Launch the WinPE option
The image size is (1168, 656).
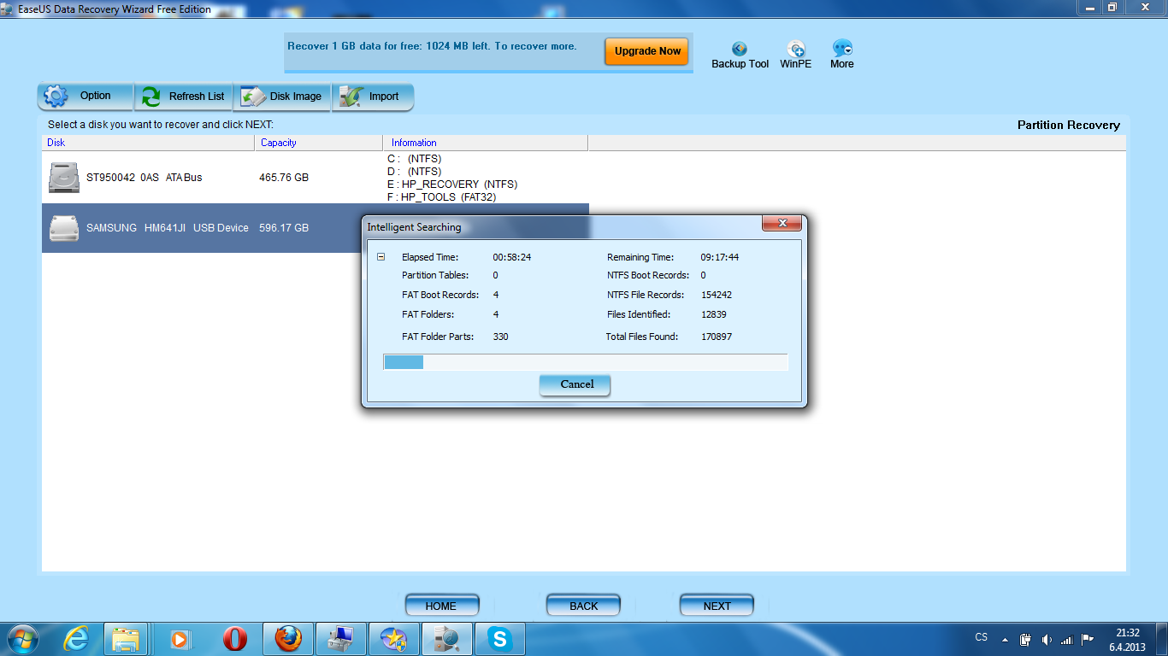(796, 56)
